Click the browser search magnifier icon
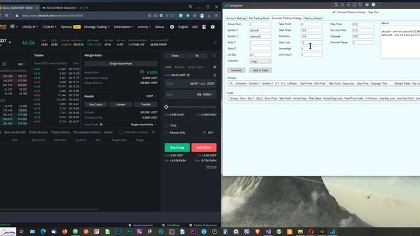 [190, 7]
